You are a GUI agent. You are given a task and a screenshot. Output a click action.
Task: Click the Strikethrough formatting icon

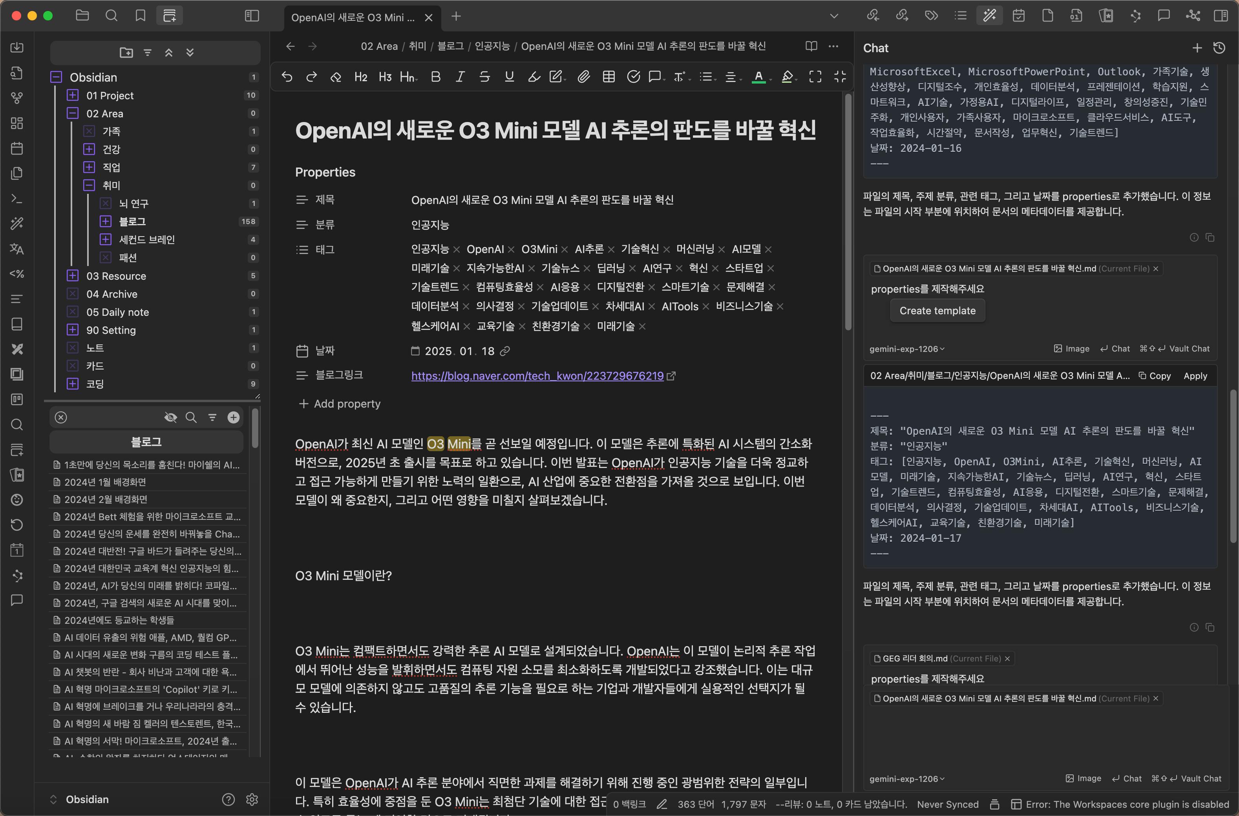[484, 77]
